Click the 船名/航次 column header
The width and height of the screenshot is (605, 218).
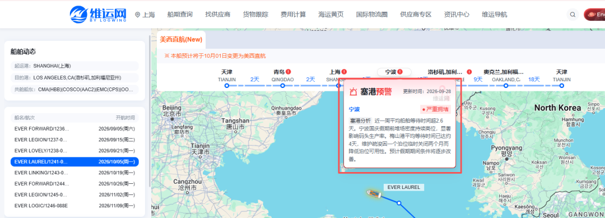click(25, 118)
